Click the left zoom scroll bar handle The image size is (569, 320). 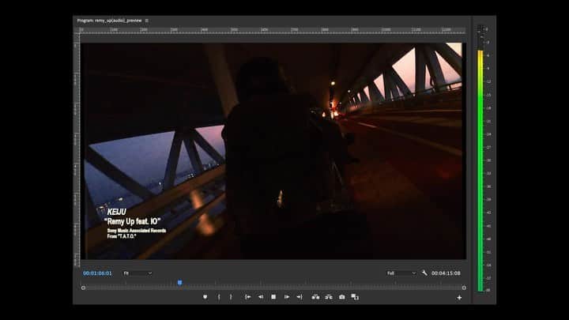pos(83,288)
